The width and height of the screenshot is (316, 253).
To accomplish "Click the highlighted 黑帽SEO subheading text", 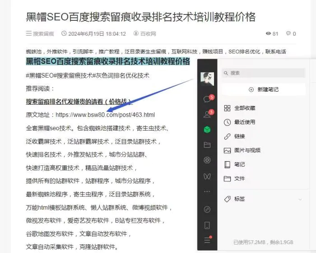I will point(108,61).
